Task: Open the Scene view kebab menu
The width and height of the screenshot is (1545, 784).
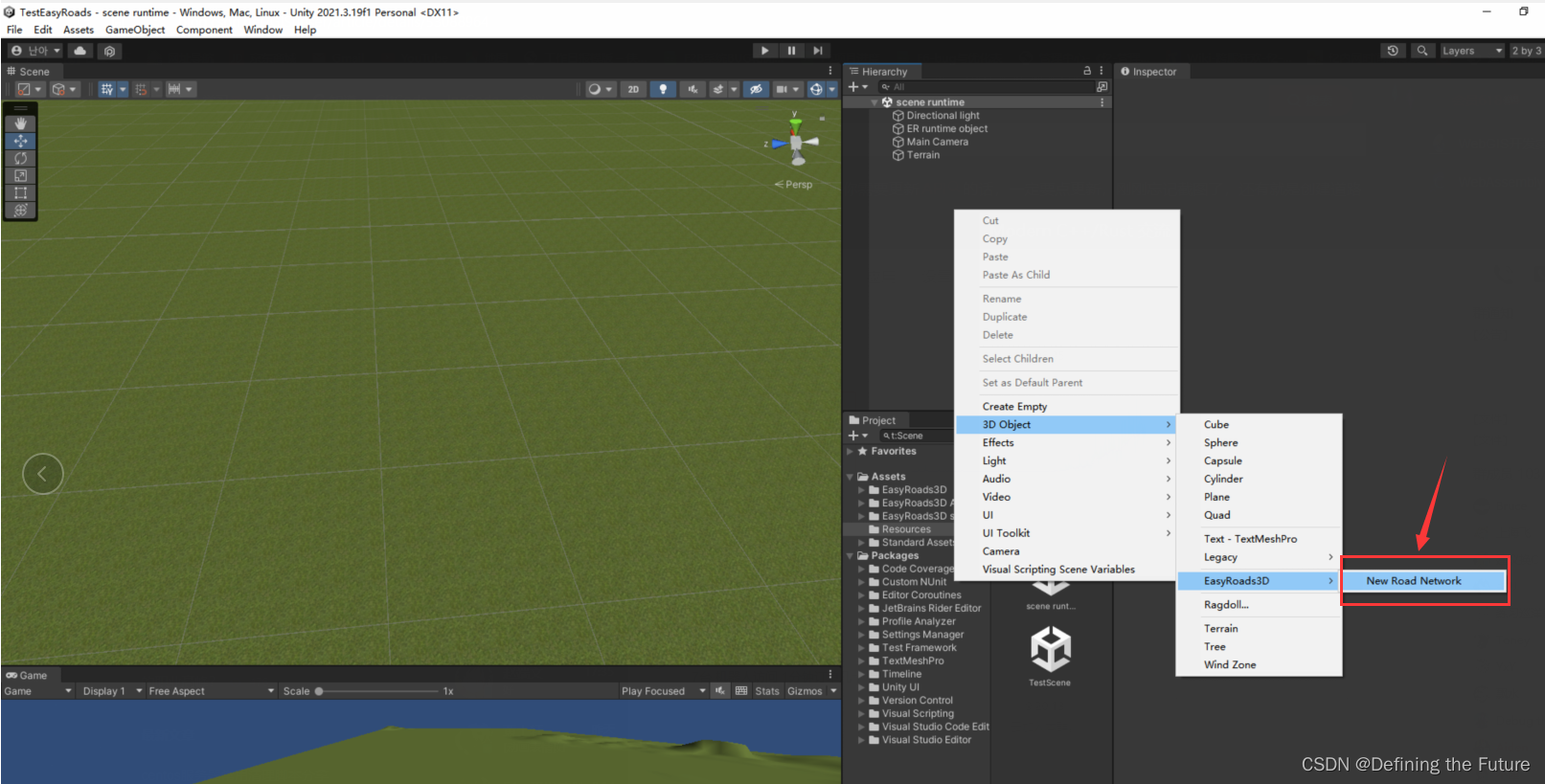Action: 830,71
